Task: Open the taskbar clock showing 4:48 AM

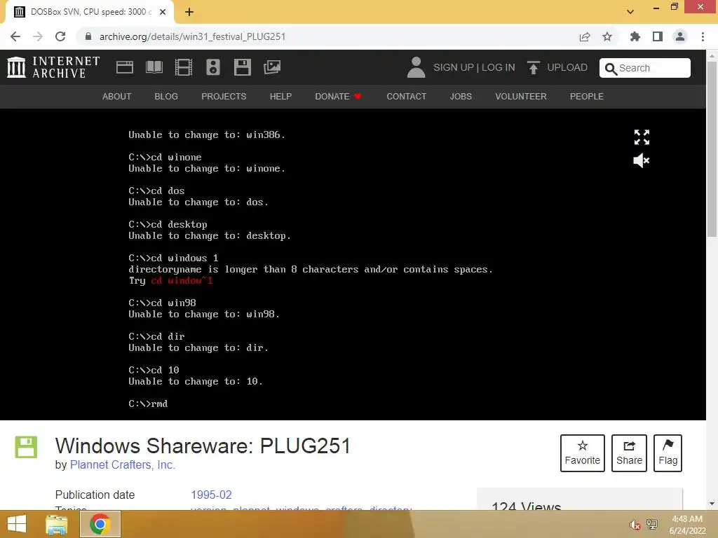Action: pos(687,525)
